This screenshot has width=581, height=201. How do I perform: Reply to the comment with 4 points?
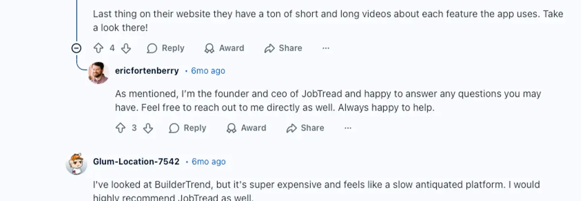tap(166, 48)
